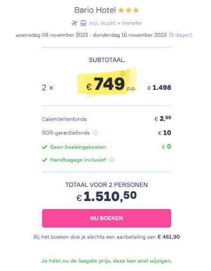
Task: Click the aanbetaling amount €461,90
Action: coord(168,237)
